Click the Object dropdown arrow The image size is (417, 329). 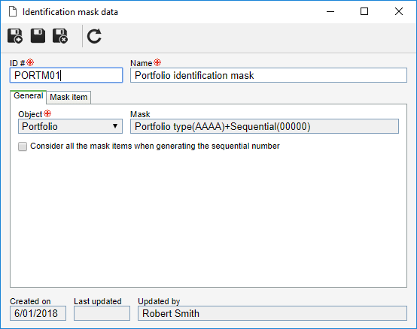115,126
